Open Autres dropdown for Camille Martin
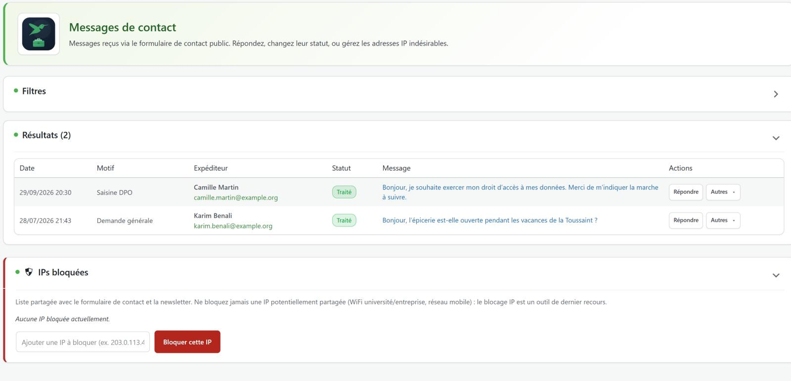The width and height of the screenshot is (791, 381). [723, 192]
